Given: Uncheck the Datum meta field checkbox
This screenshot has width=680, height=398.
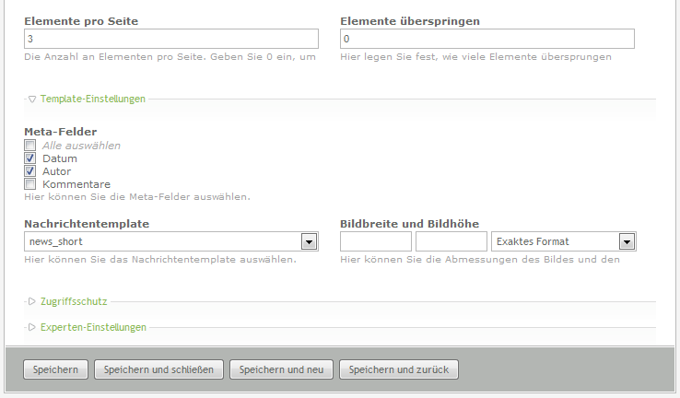Looking at the screenshot, I should click(30, 158).
